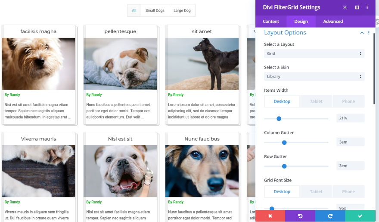
Task: Click the purple undo button
Action: [x=300, y=216]
